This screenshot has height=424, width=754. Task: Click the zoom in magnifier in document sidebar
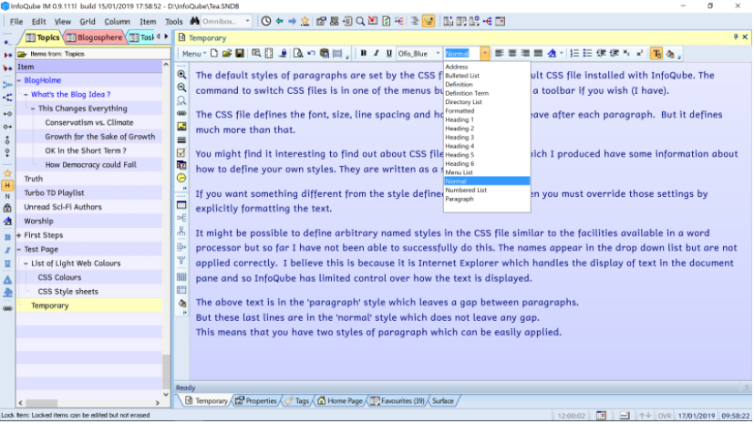point(181,75)
